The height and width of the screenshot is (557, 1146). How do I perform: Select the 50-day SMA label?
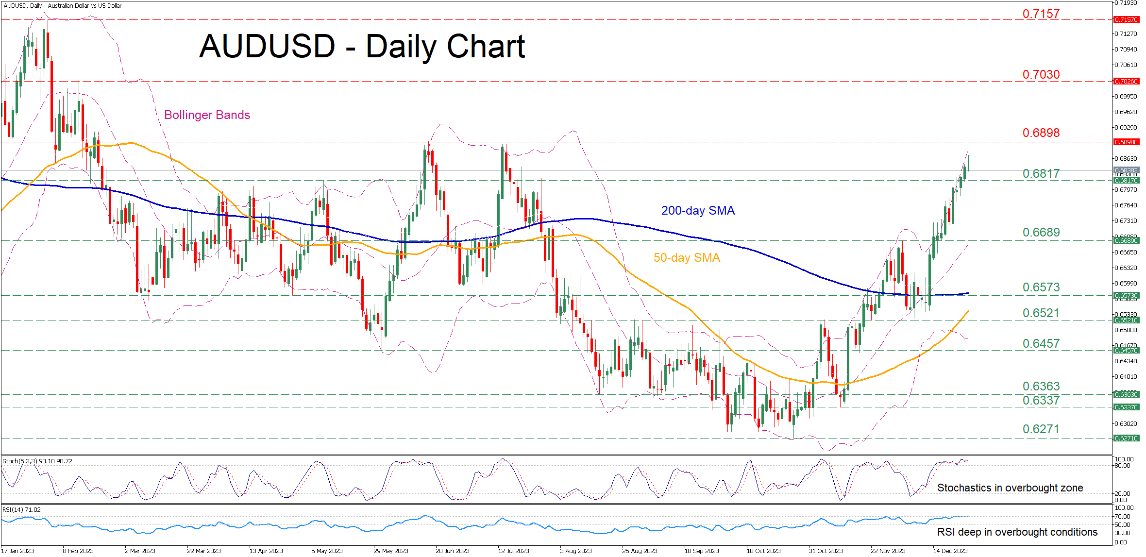point(686,258)
